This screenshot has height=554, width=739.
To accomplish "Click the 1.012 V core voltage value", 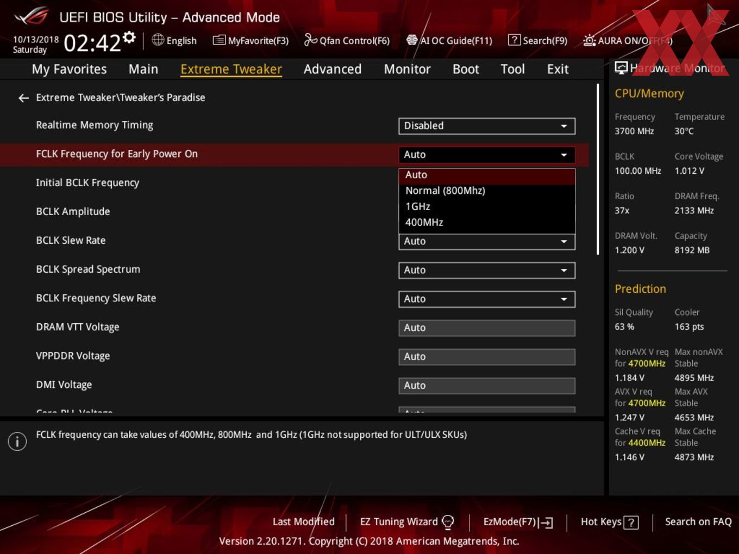I will pyautogui.click(x=689, y=171).
